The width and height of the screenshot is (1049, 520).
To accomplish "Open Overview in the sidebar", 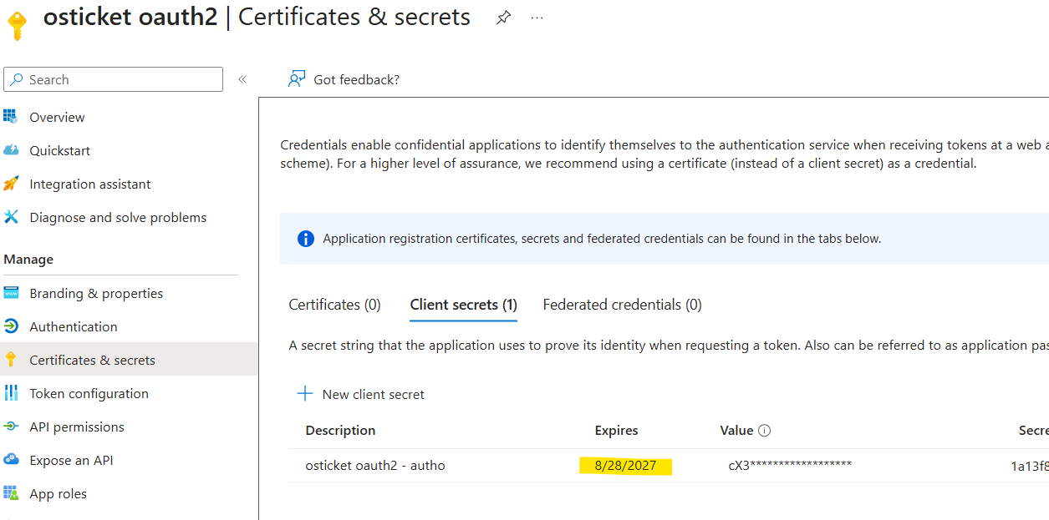I will pos(57,117).
